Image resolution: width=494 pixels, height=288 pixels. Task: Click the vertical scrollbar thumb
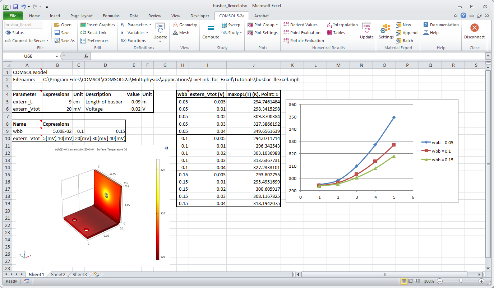488,164
